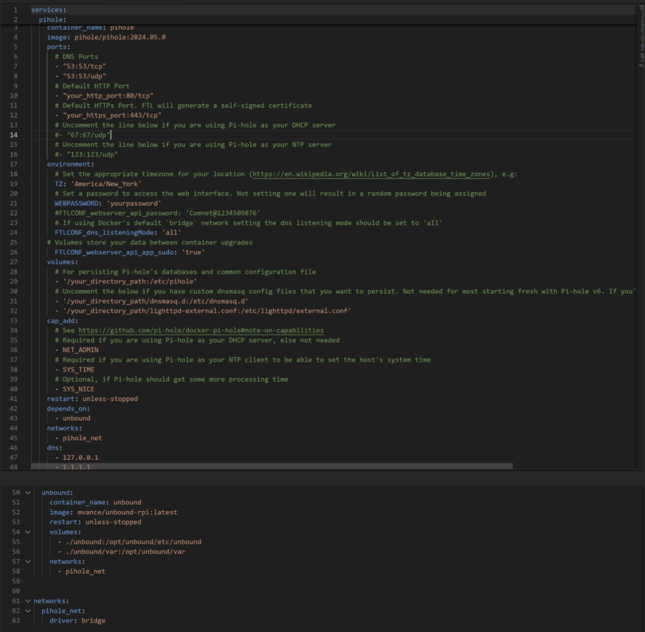The width and height of the screenshot is (645, 632).
Task: Fold the top-level networks block at line 61
Action: point(28,601)
